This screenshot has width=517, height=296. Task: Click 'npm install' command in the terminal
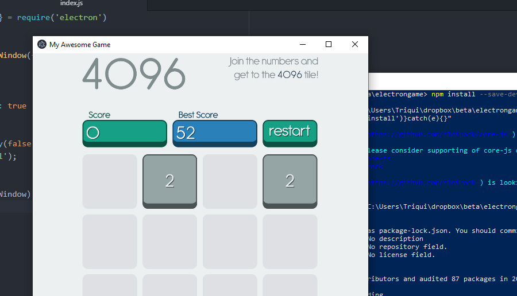[453, 94]
